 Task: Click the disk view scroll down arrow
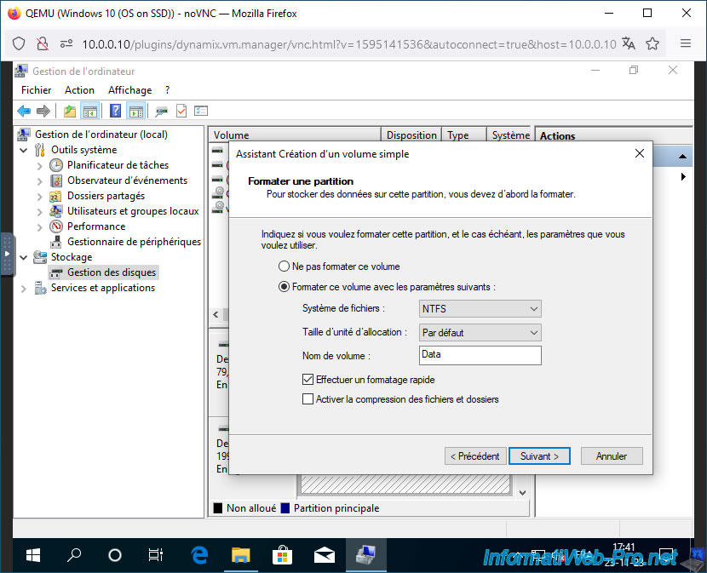pos(523,493)
